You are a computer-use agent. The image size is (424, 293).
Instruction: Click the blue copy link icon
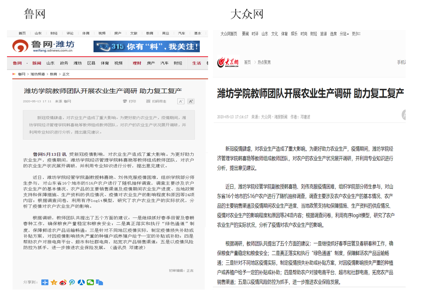100,282
